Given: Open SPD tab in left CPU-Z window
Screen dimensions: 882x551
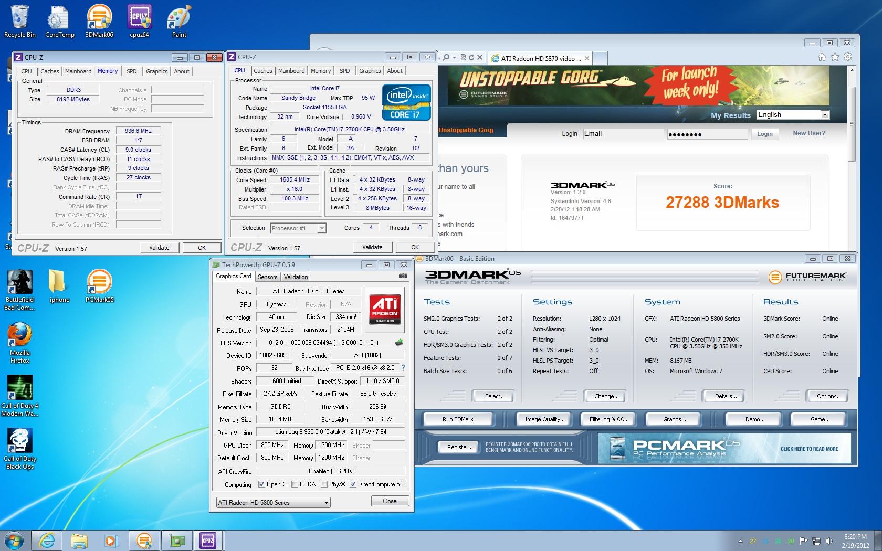Looking at the screenshot, I should point(132,71).
